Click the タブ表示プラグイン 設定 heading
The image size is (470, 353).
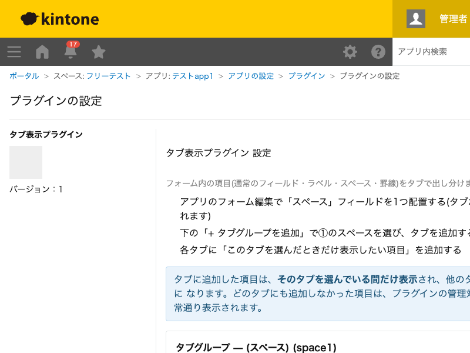tap(219, 153)
